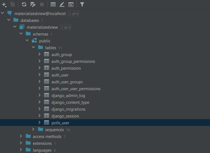Click the Filter funnel icon

[82, 4]
